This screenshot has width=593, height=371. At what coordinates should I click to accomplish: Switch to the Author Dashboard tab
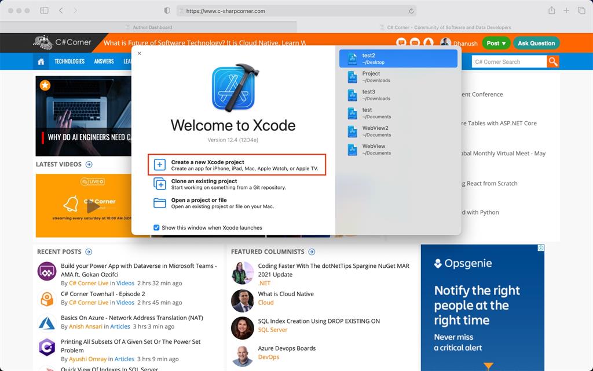click(x=148, y=27)
